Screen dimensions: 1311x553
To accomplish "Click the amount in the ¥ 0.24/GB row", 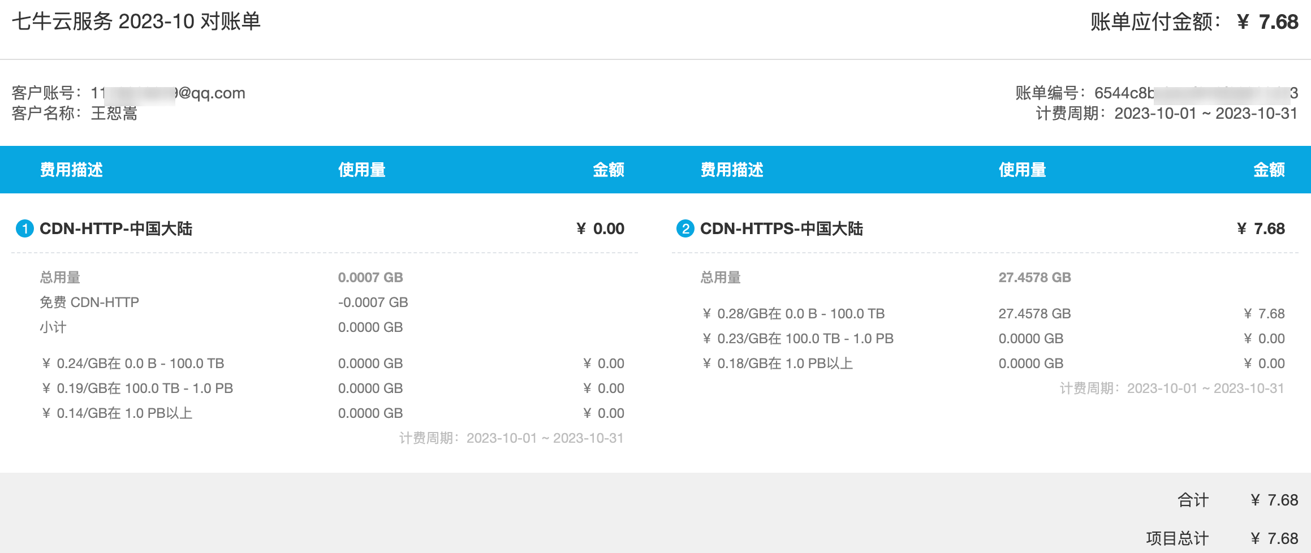I will pyautogui.click(x=603, y=363).
